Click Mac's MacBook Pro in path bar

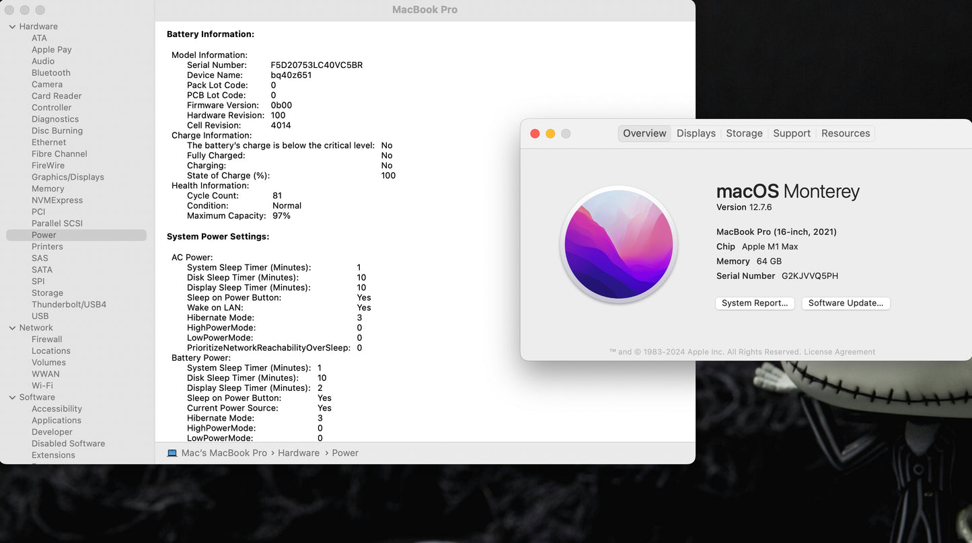click(224, 454)
